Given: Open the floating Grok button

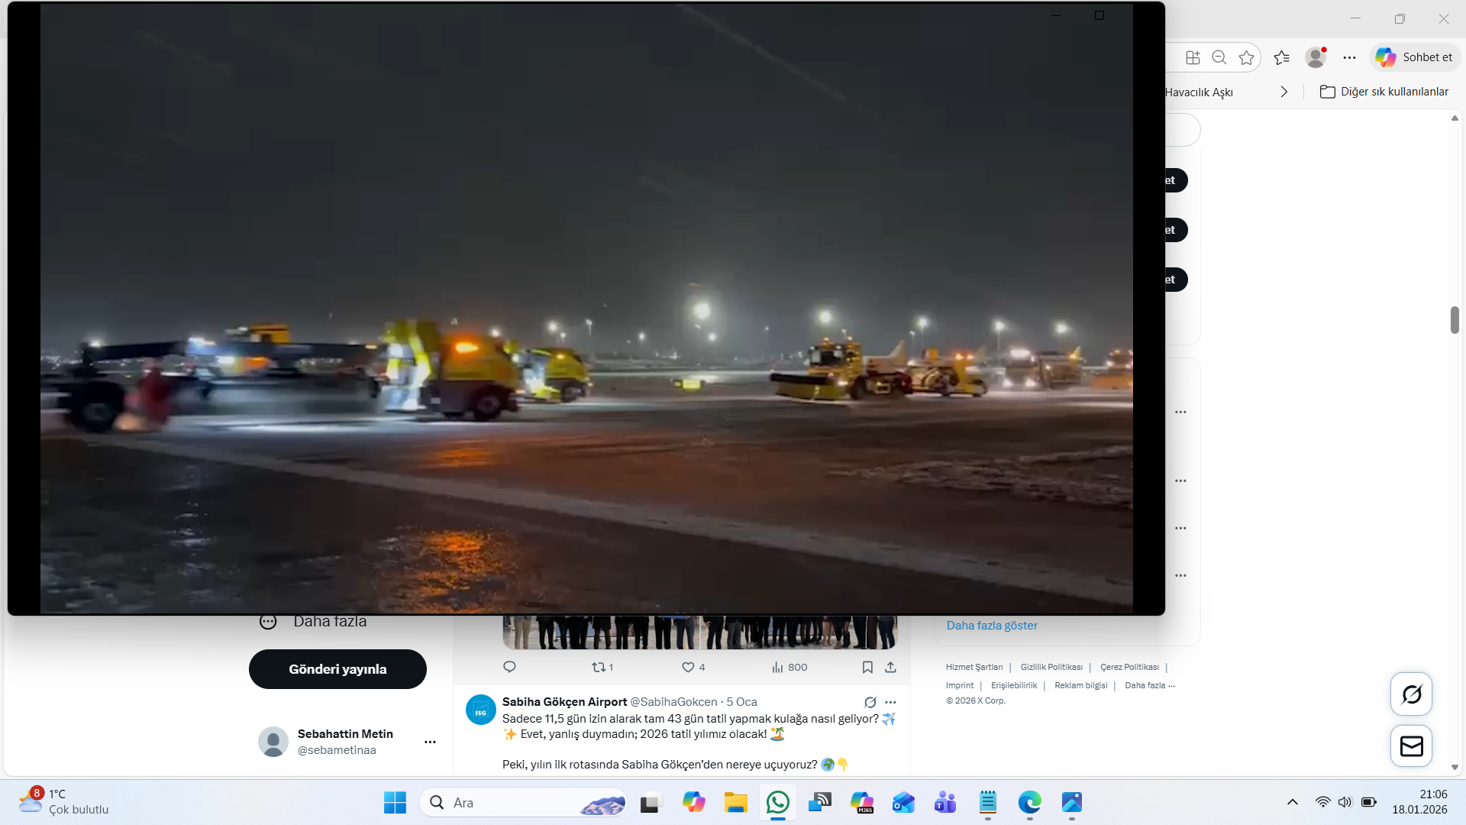Looking at the screenshot, I should (x=1411, y=694).
